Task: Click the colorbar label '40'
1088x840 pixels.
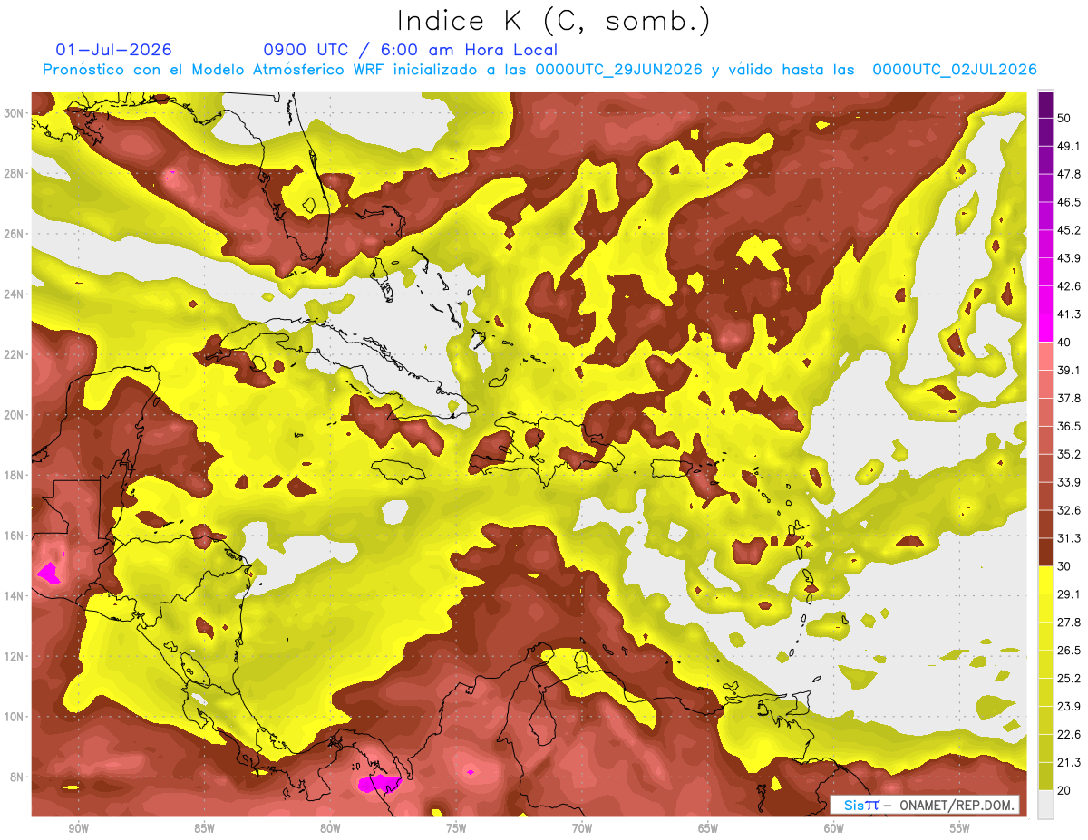Action: pyautogui.click(x=1064, y=343)
